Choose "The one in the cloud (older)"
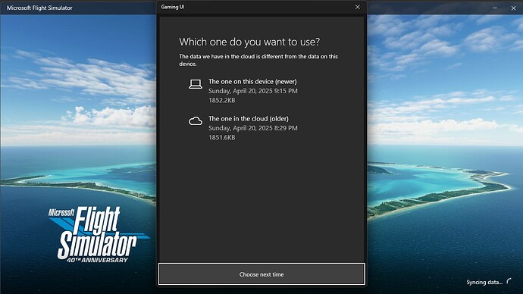 click(249, 118)
